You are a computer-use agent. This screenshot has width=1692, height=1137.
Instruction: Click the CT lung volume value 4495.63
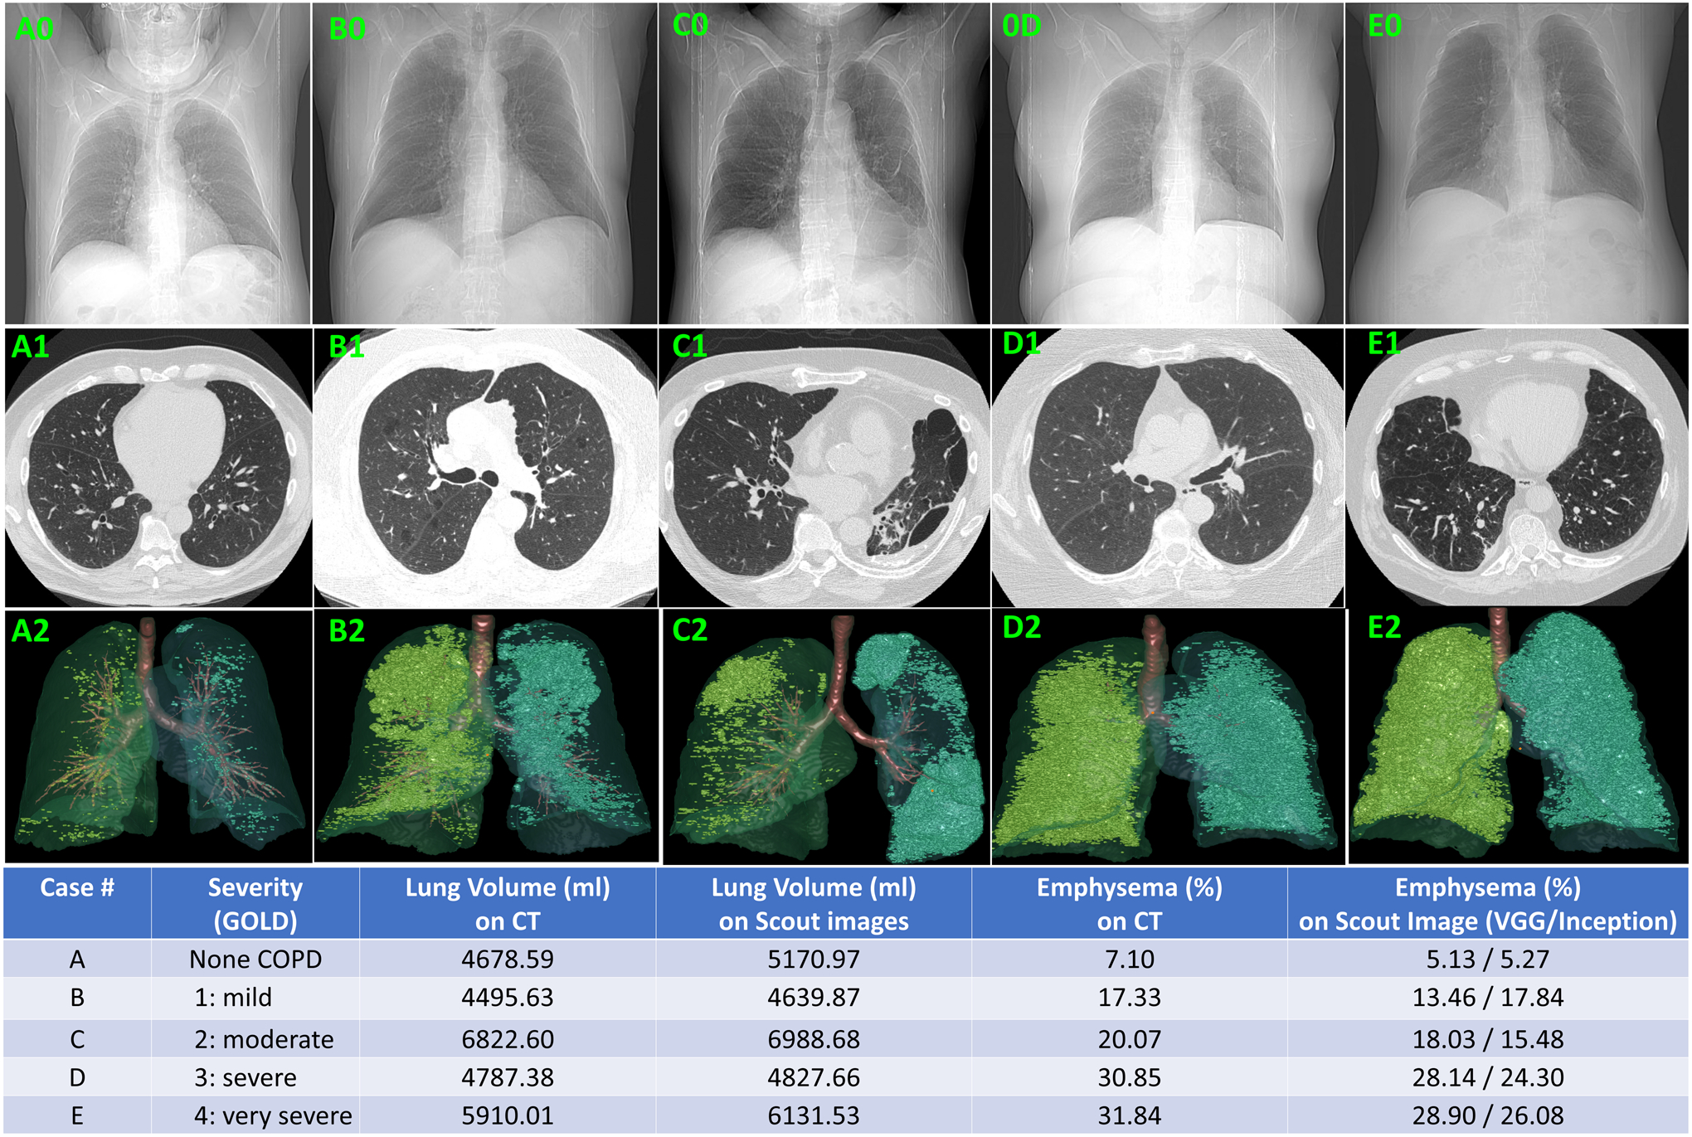(508, 998)
